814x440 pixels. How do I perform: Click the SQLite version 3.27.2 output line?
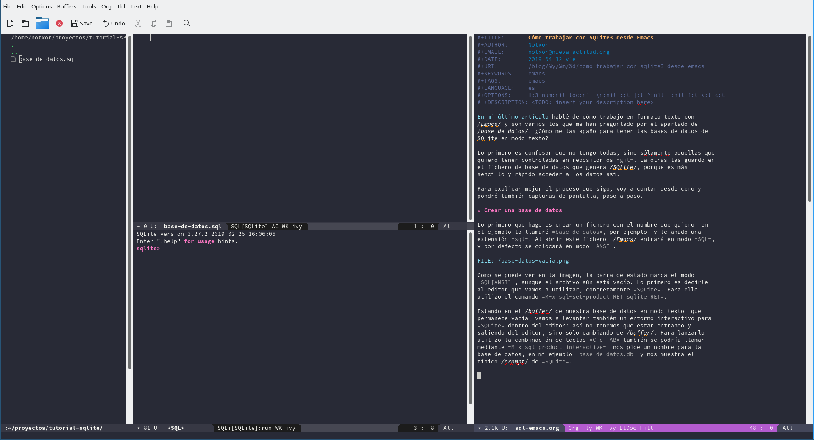coord(206,234)
